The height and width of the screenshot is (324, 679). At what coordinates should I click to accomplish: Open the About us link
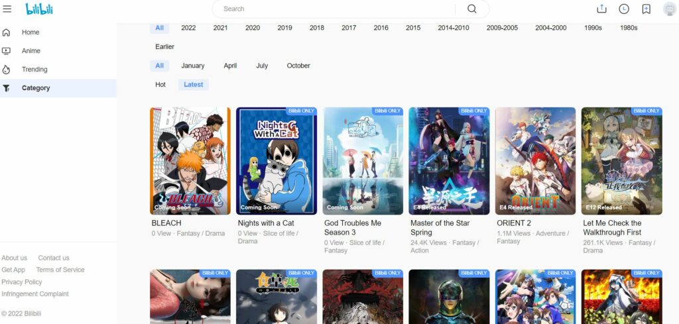coord(15,258)
